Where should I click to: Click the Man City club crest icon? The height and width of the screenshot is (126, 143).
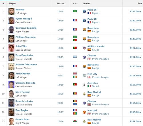click(x=84, y=76)
